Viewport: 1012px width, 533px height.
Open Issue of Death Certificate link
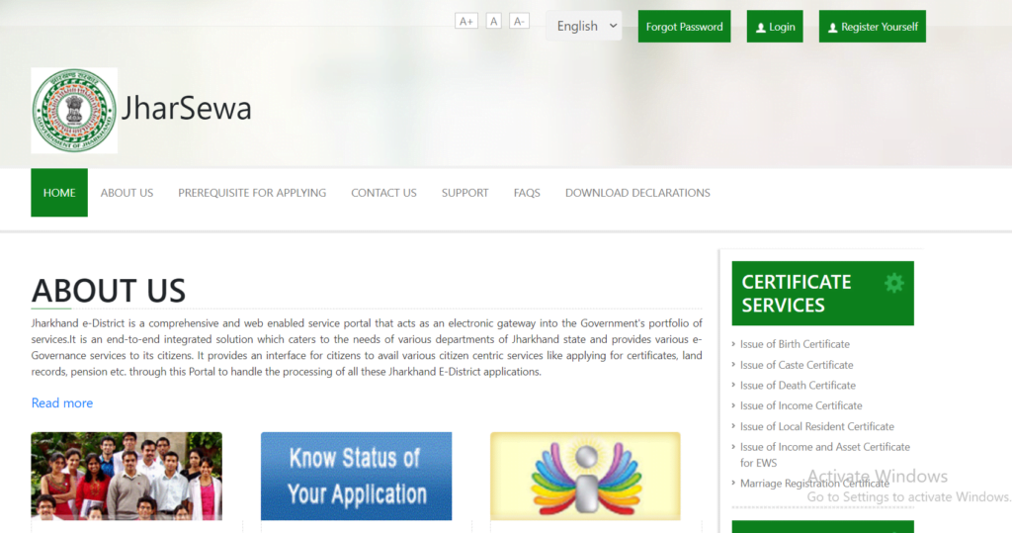coord(798,386)
